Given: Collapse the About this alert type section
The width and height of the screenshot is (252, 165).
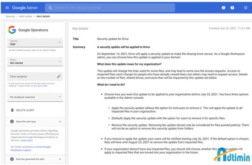Looking at the screenshot, I should [60, 122].
